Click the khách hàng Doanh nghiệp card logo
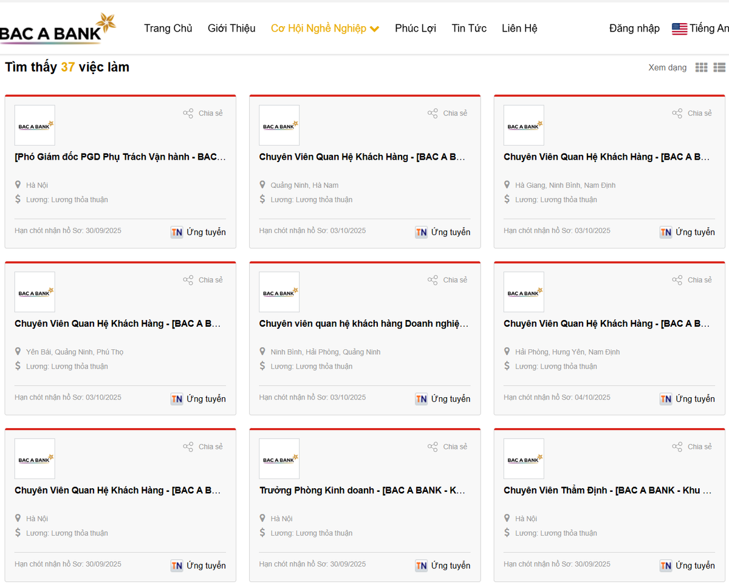 tap(279, 291)
